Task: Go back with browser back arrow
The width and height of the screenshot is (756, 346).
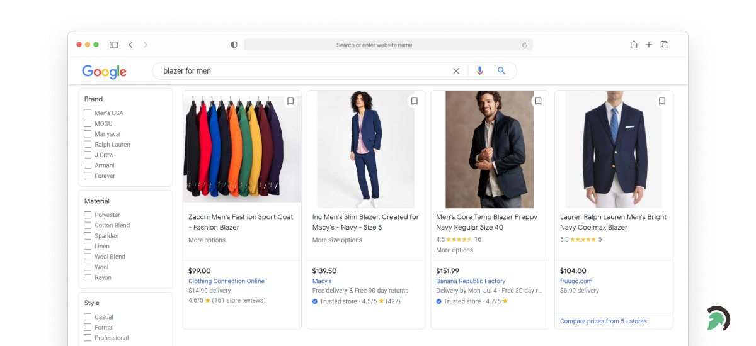Action: [x=130, y=45]
